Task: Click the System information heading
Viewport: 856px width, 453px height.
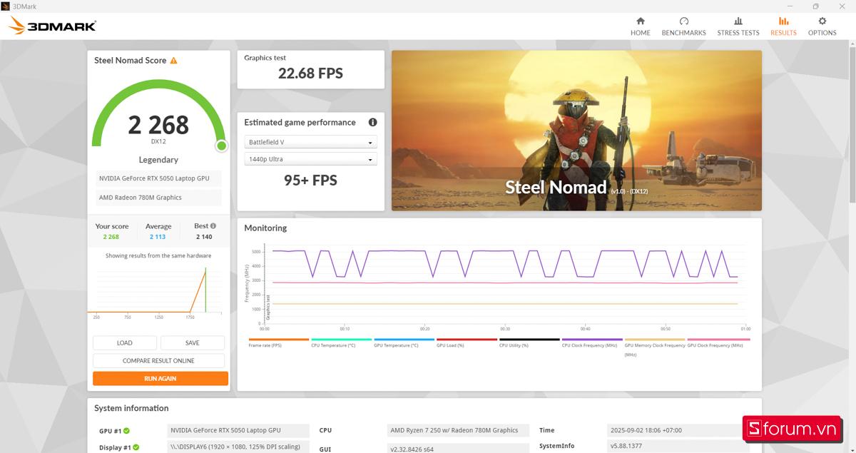Action: (x=131, y=409)
